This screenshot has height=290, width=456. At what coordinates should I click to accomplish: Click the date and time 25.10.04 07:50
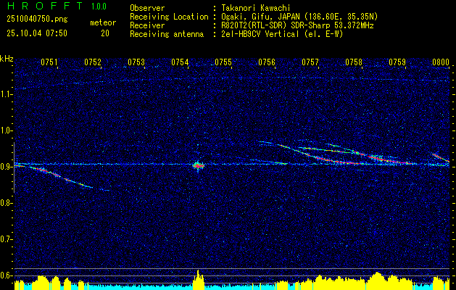[x=37, y=33]
